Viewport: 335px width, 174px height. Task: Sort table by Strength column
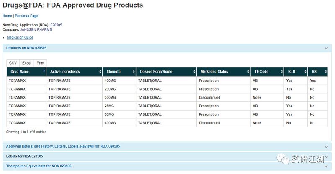point(119,72)
